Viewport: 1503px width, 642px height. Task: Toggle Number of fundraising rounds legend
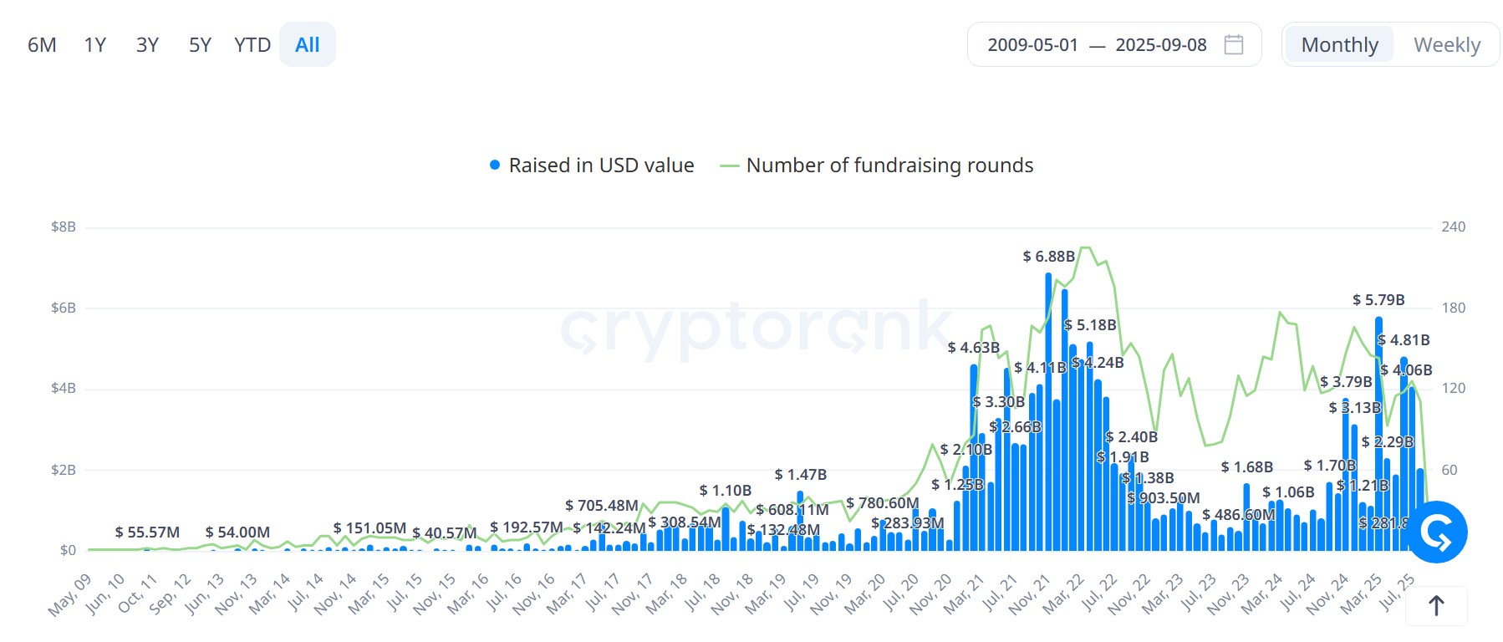coord(889,166)
